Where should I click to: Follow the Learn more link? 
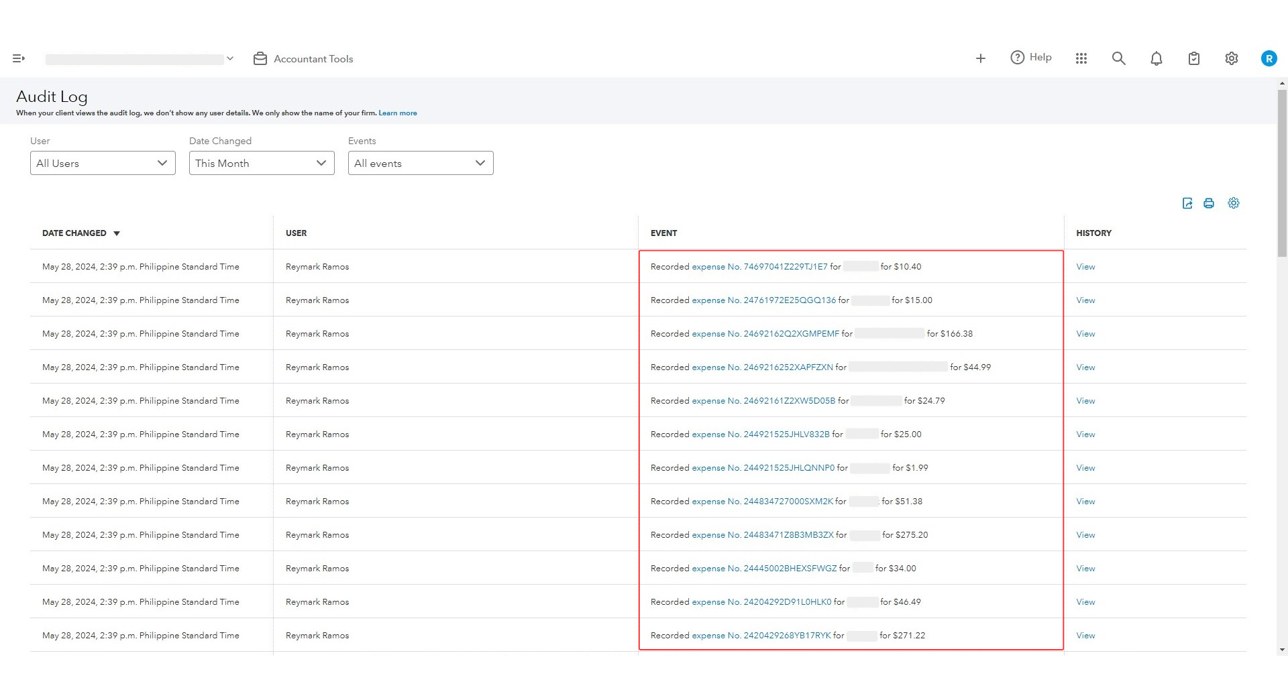coord(398,113)
